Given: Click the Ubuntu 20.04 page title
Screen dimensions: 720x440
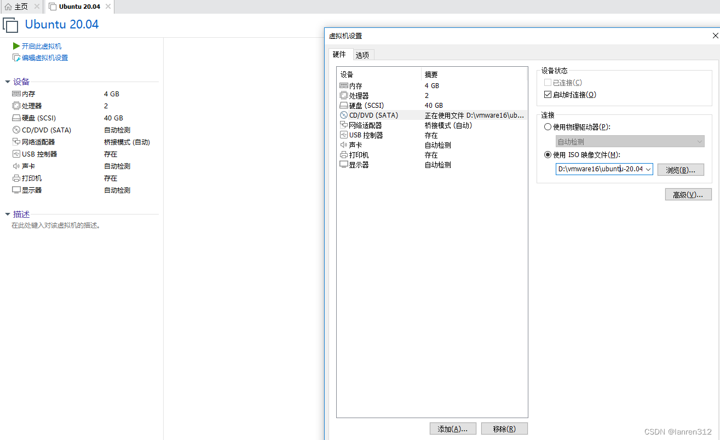Looking at the screenshot, I should coord(62,25).
